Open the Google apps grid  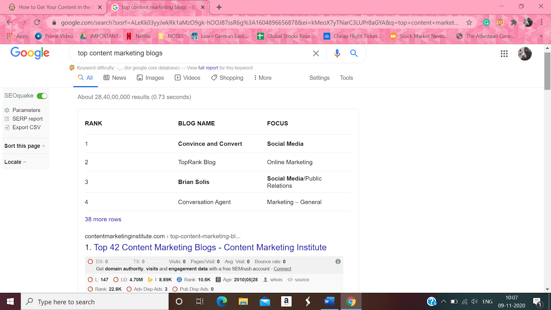coord(504,53)
